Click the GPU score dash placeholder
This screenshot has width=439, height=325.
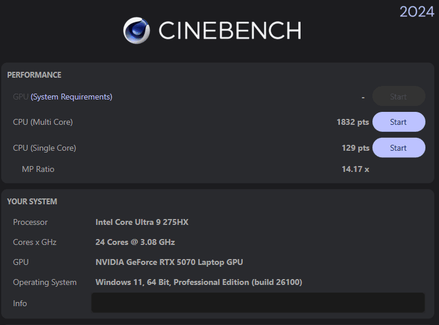pyautogui.click(x=363, y=97)
